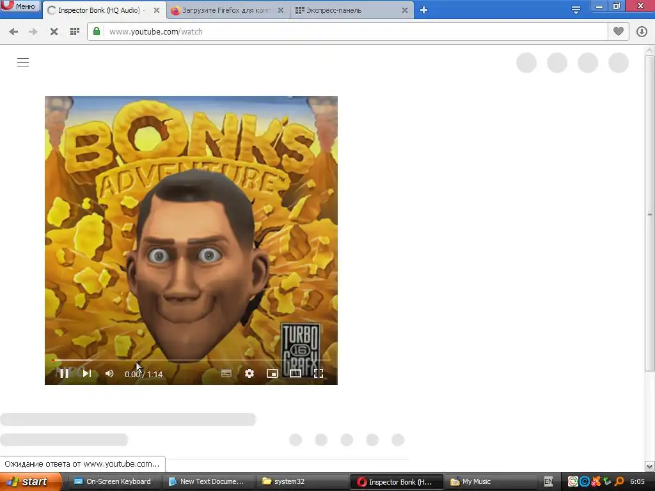Toggle subtitles in the video player
The image size is (655, 491).
(226, 373)
